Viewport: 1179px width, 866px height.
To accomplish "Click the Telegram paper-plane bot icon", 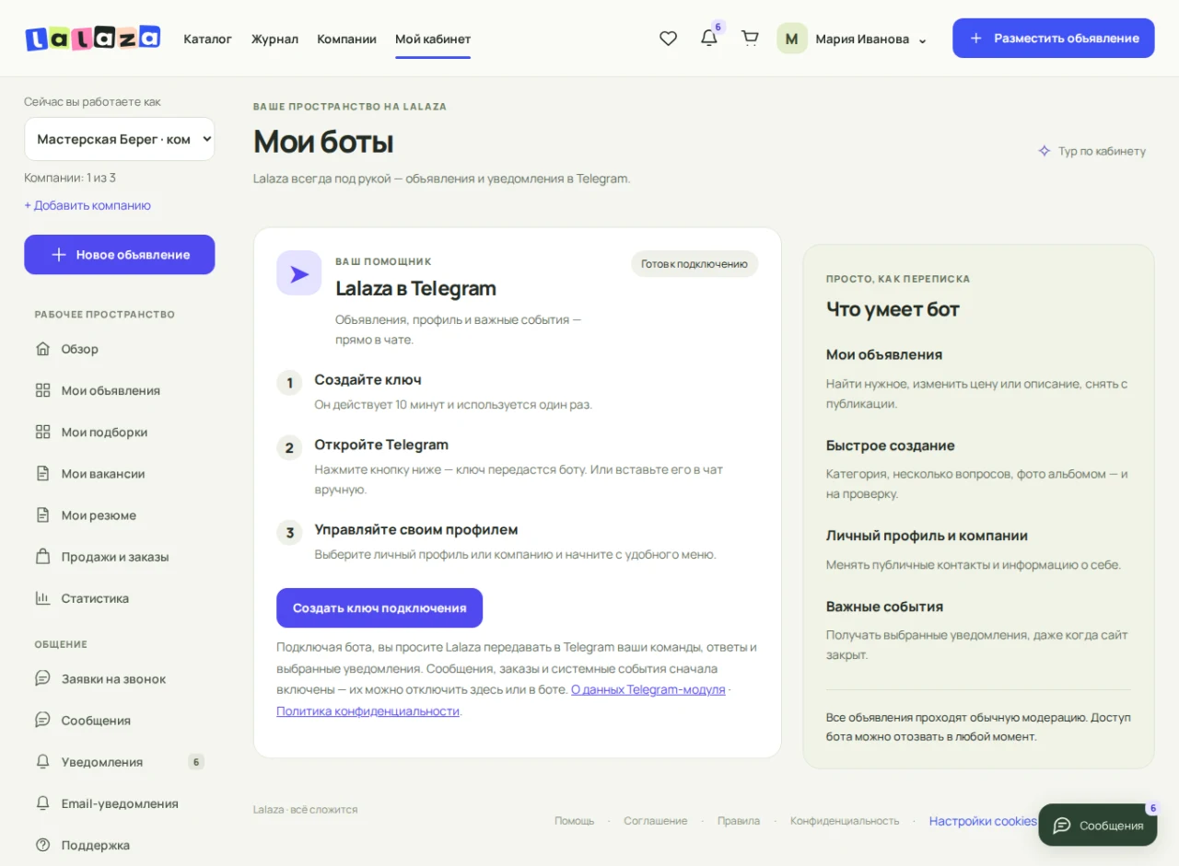I will click(299, 273).
